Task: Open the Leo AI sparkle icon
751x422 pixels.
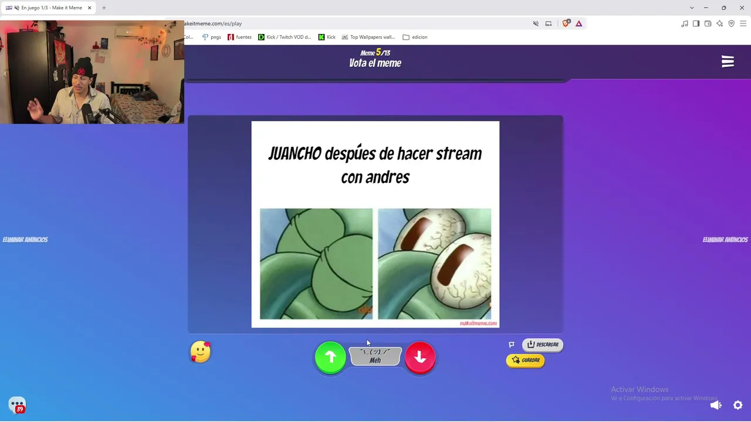Action: [x=719, y=23]
